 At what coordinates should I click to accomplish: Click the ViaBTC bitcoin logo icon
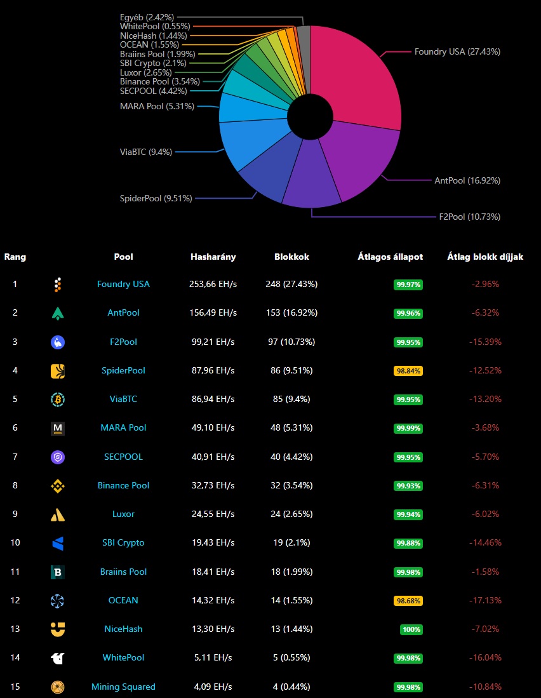click(58, 399)
